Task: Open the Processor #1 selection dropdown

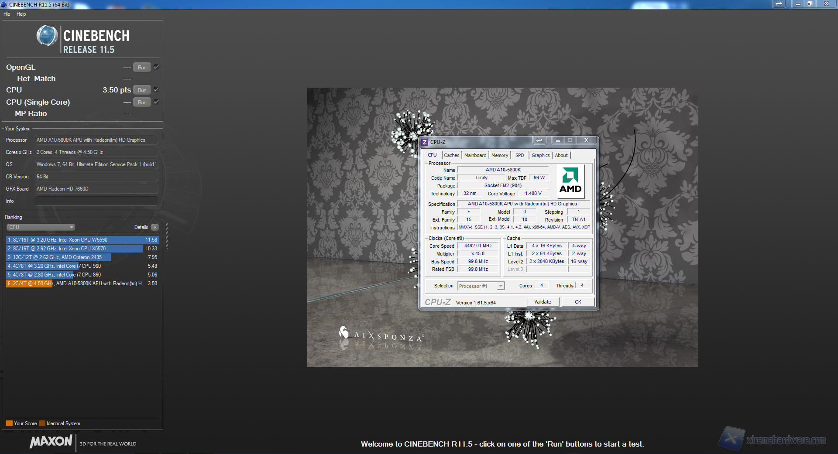Action: coord(481,286)
